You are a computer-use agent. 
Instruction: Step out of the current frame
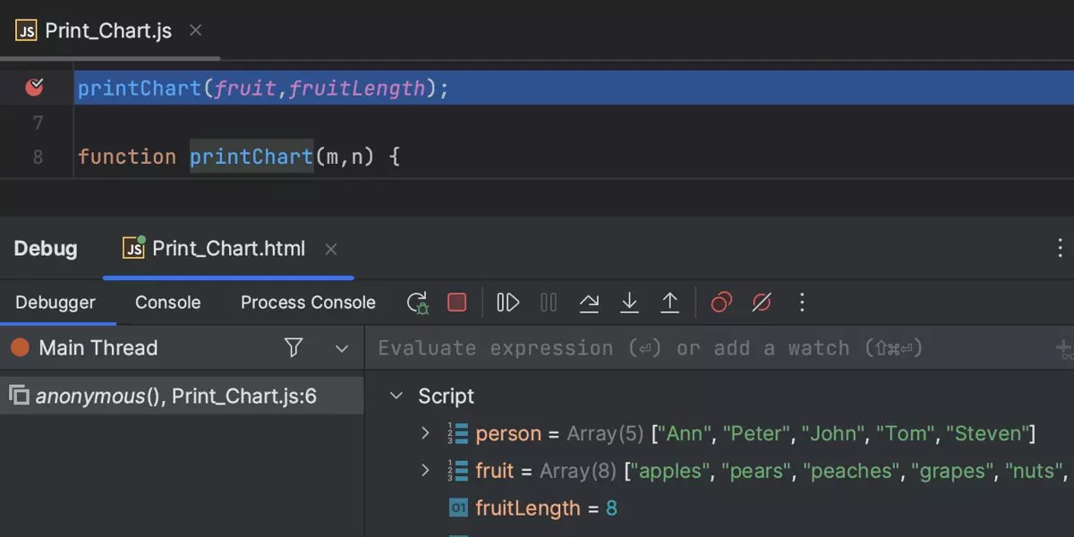[669, 303]
